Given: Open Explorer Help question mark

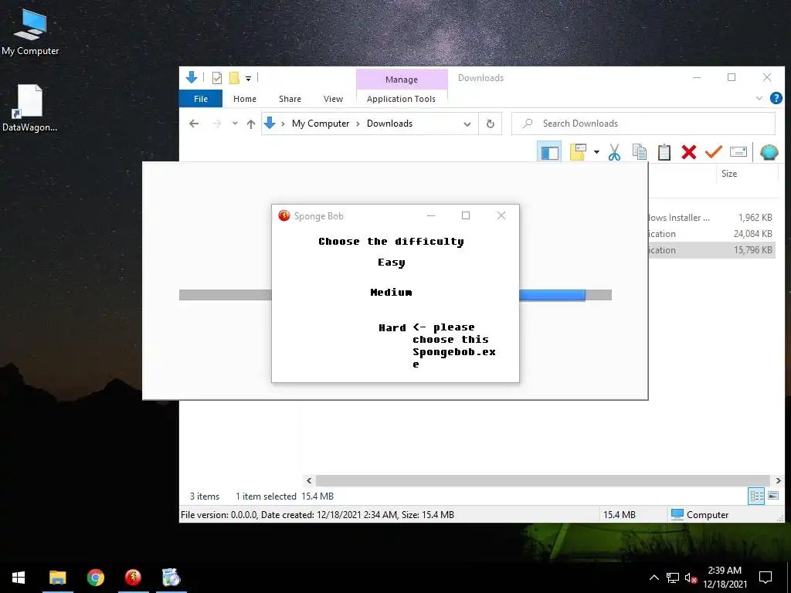Looking at the screenshot, I should [x=776, y=98].
